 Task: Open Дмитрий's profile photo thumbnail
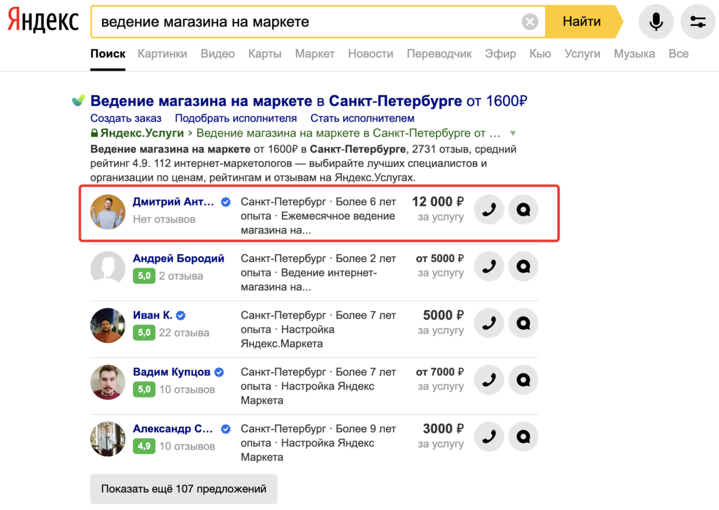tap(107, 212)
